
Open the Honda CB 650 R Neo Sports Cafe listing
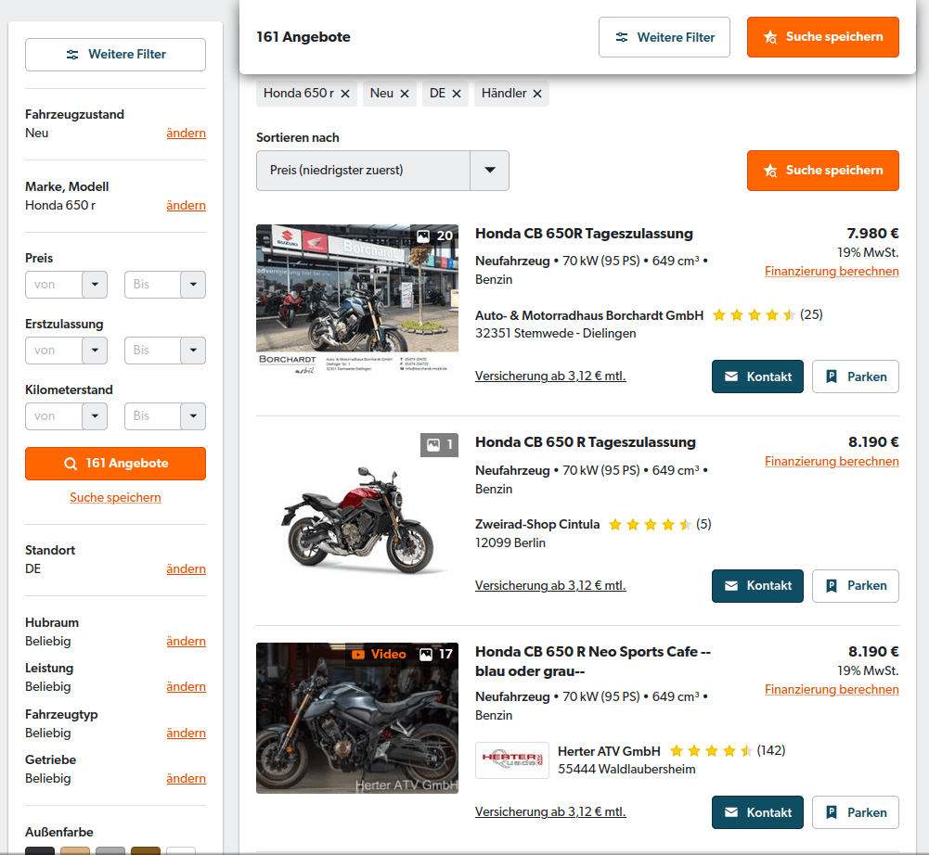pos(592,661)
